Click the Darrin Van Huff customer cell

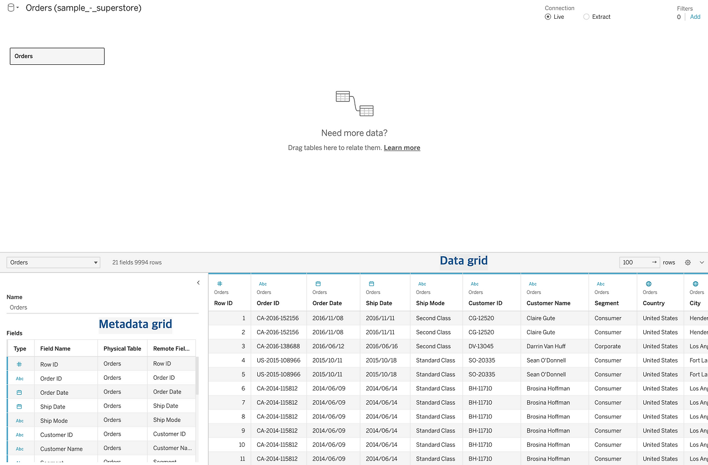(555, 347)
